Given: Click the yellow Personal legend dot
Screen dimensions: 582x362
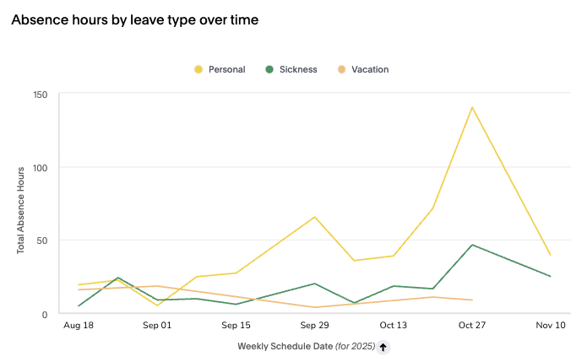Looking at the screenshot, I should pos(199,69).
